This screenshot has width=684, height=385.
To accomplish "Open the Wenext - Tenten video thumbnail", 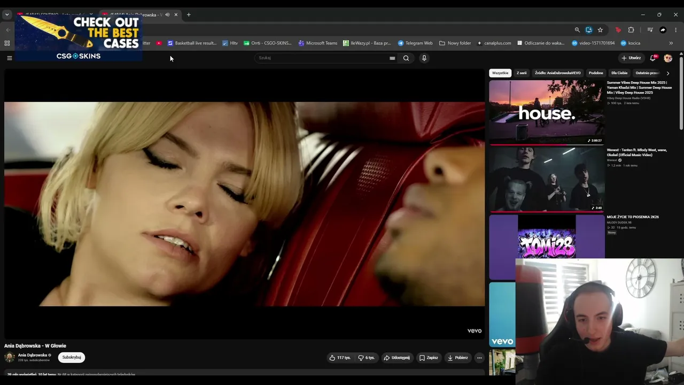I will click(547, 180).
